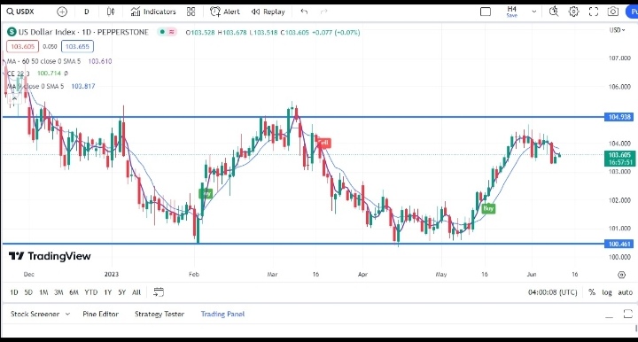
Task: Open the USDX symbol search
Action: 20,12
